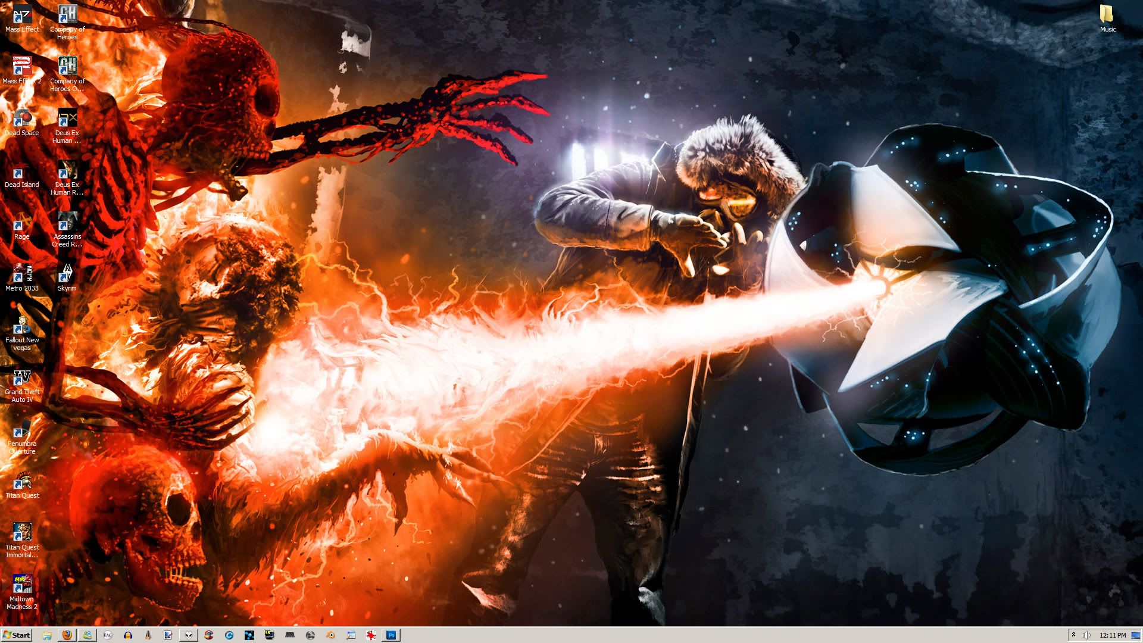Viewport: 1143px width, 643px height.
Task: Click the volume speaker tray icon
Action: coord(1086,635)
